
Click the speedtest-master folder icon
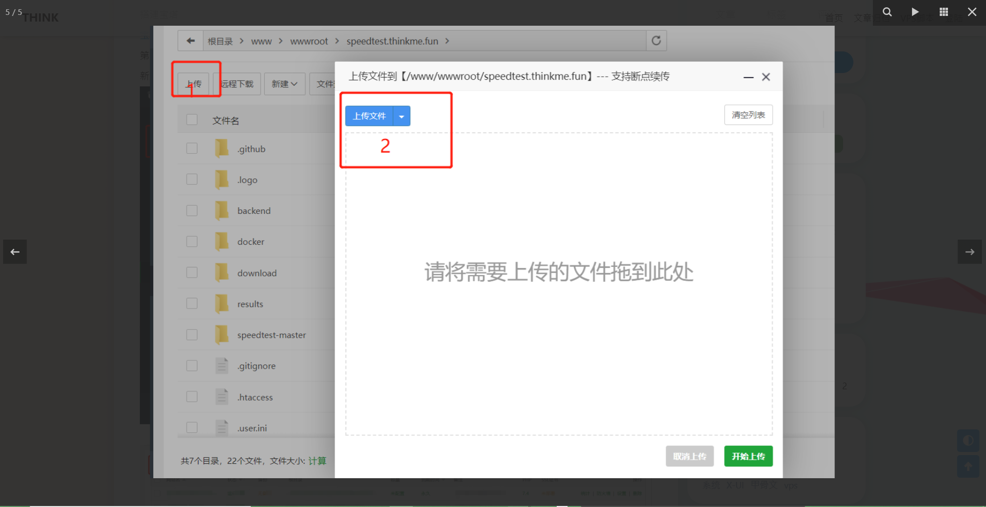pyautogui.click(x=222, y=335)
